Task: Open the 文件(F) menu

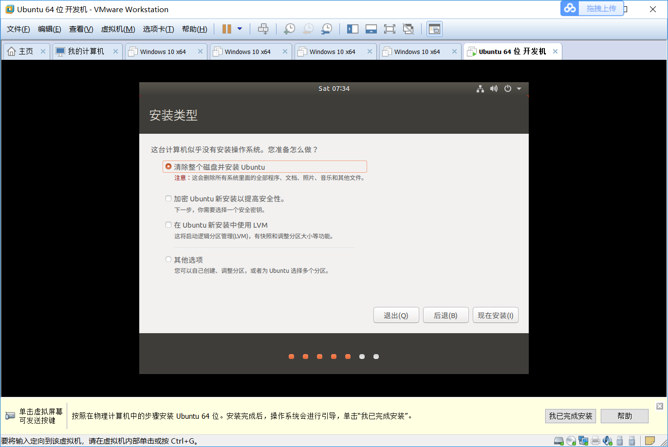Action: pyautogui.click(x=19, y=29)
